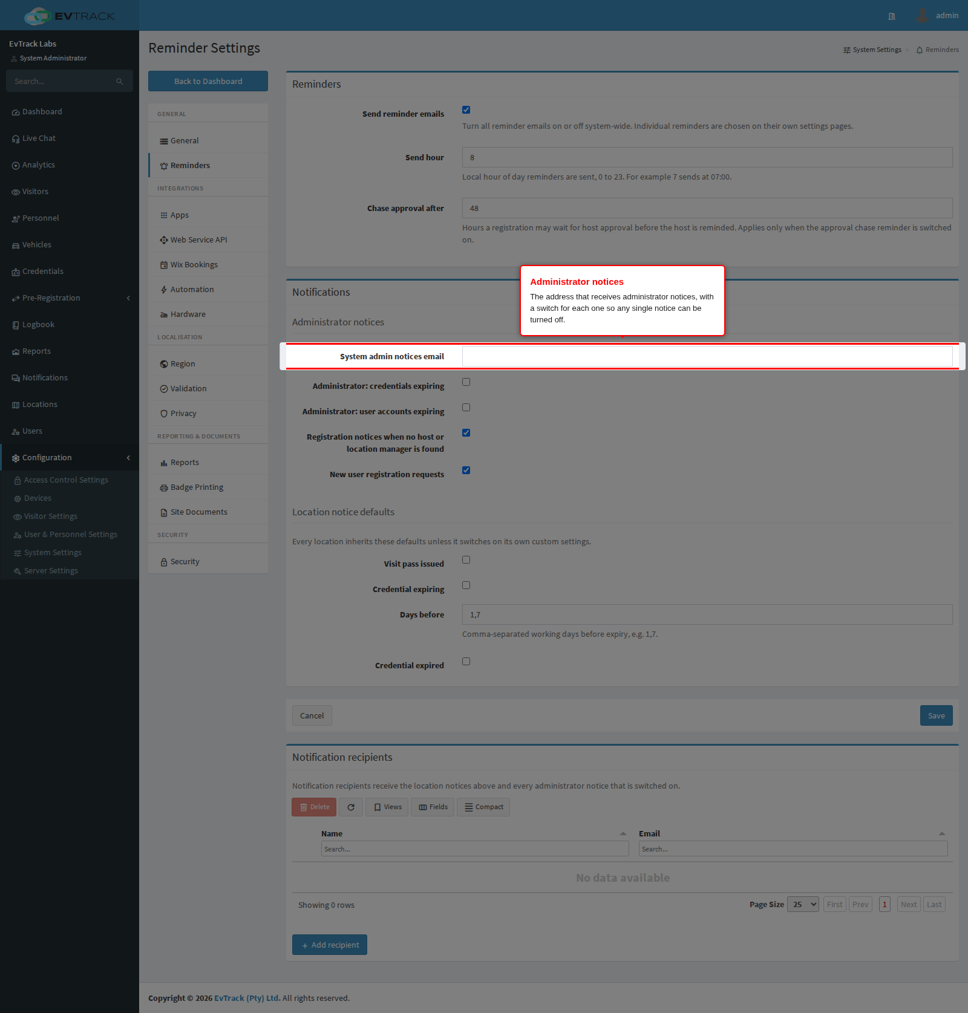Select the Web Service API settings item
This screenshot has width=968, height=1013.
[209, 239]
